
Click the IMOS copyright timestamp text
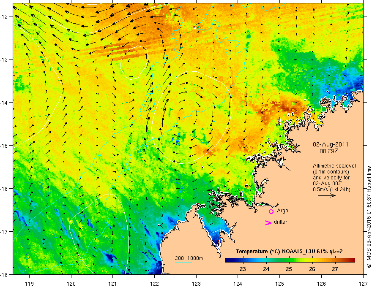pyautogui.click(x=369, y=217)
